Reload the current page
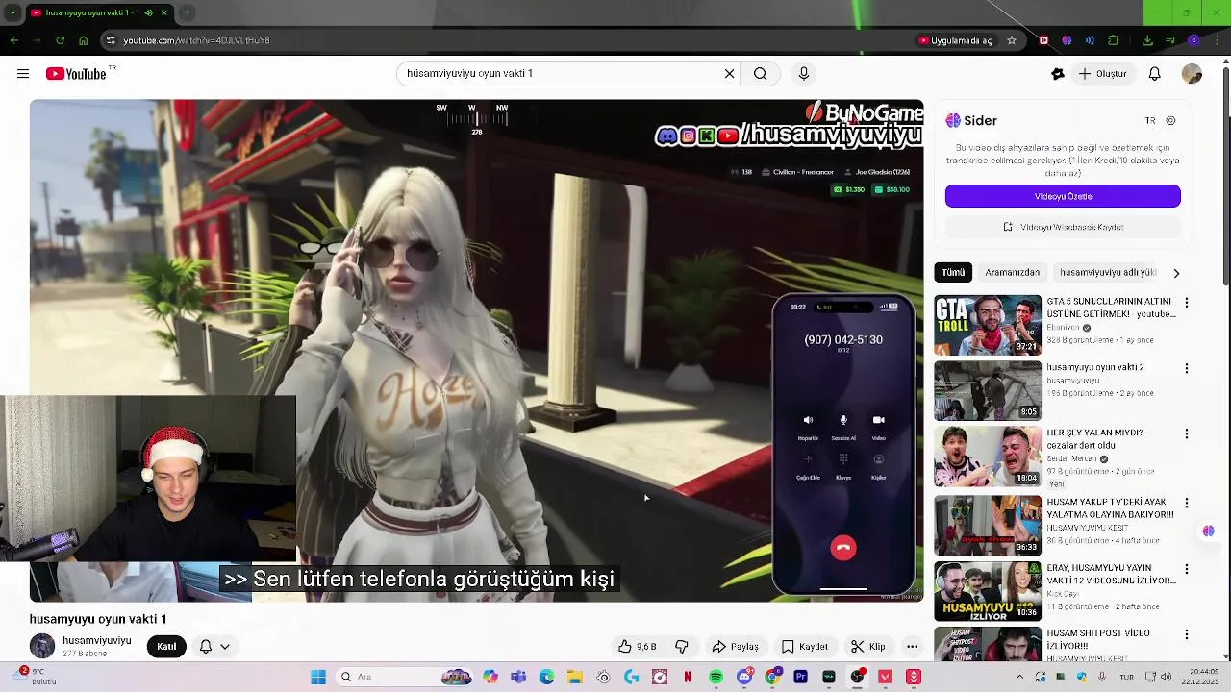 (x=60, y=40)
